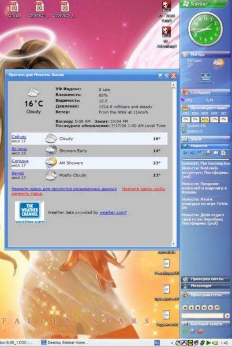This screenshot has width=232, height=347.
Task: Click the news back arrow icon
Action: [x=185, y=153]
